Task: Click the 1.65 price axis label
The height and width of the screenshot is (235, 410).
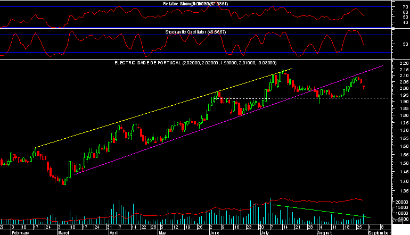Action: 404,138
